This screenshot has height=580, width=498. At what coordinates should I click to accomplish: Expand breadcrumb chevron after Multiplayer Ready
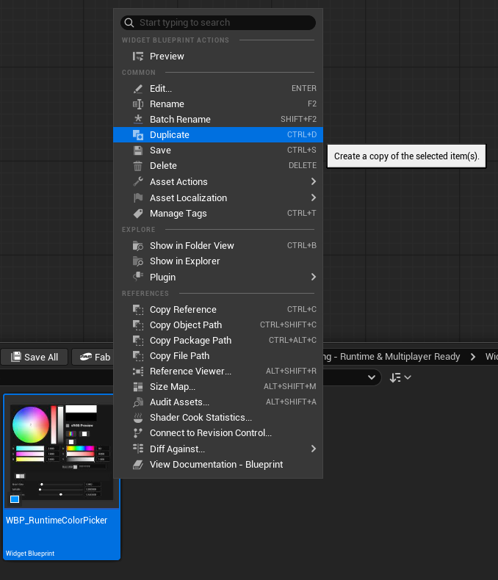(x=473, y=357)
